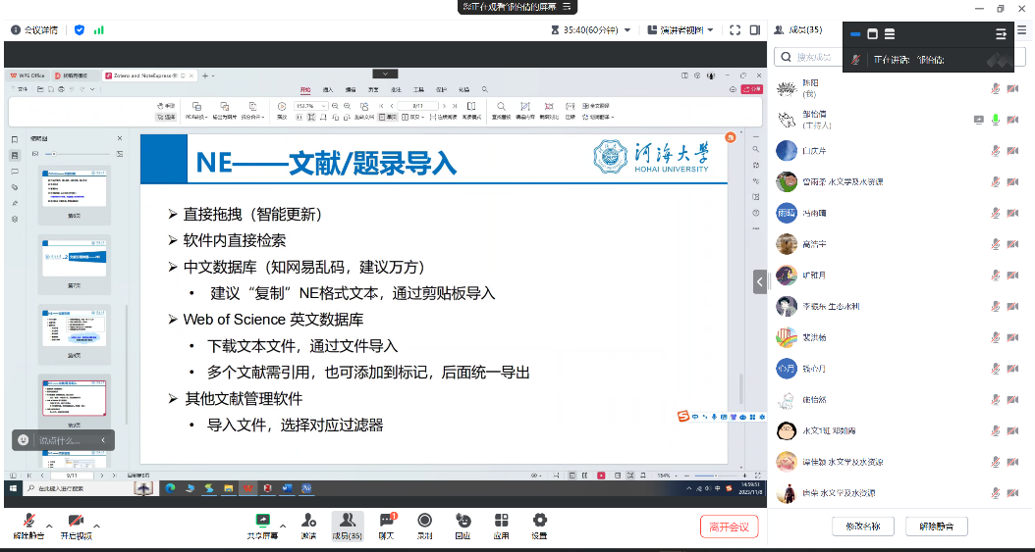Click the red 离开会议 button
The height and width of the screenshot is (552, 1035).
tap(729, 527)
